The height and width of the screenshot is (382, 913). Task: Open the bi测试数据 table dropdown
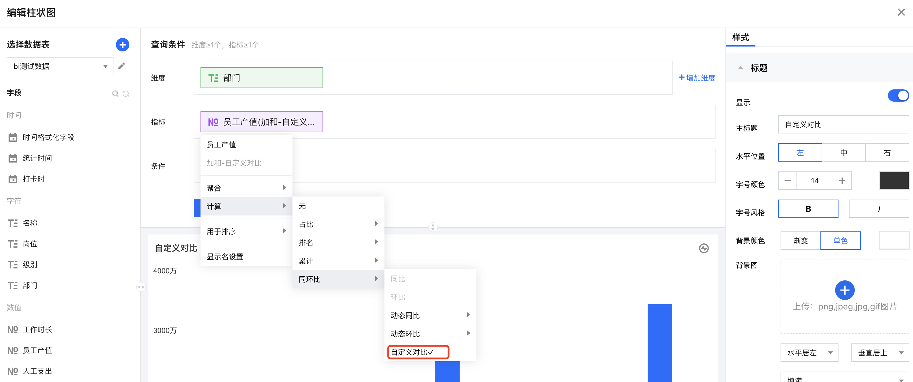[x=60, y=66]
